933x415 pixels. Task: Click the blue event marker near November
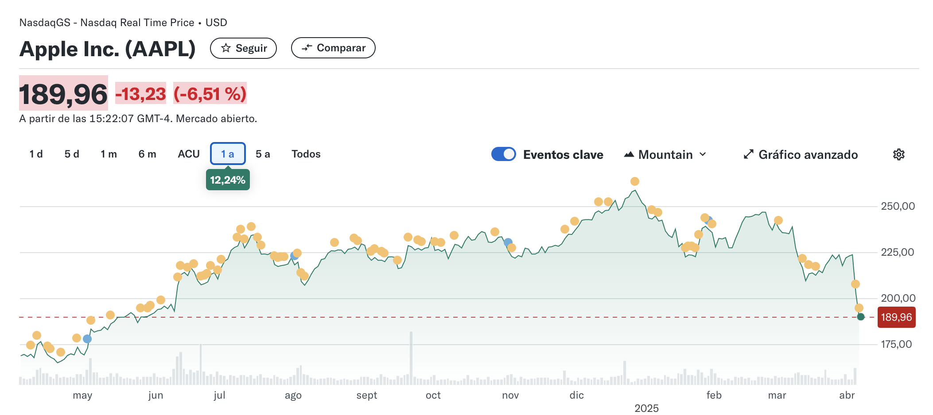tap(508, 242)
